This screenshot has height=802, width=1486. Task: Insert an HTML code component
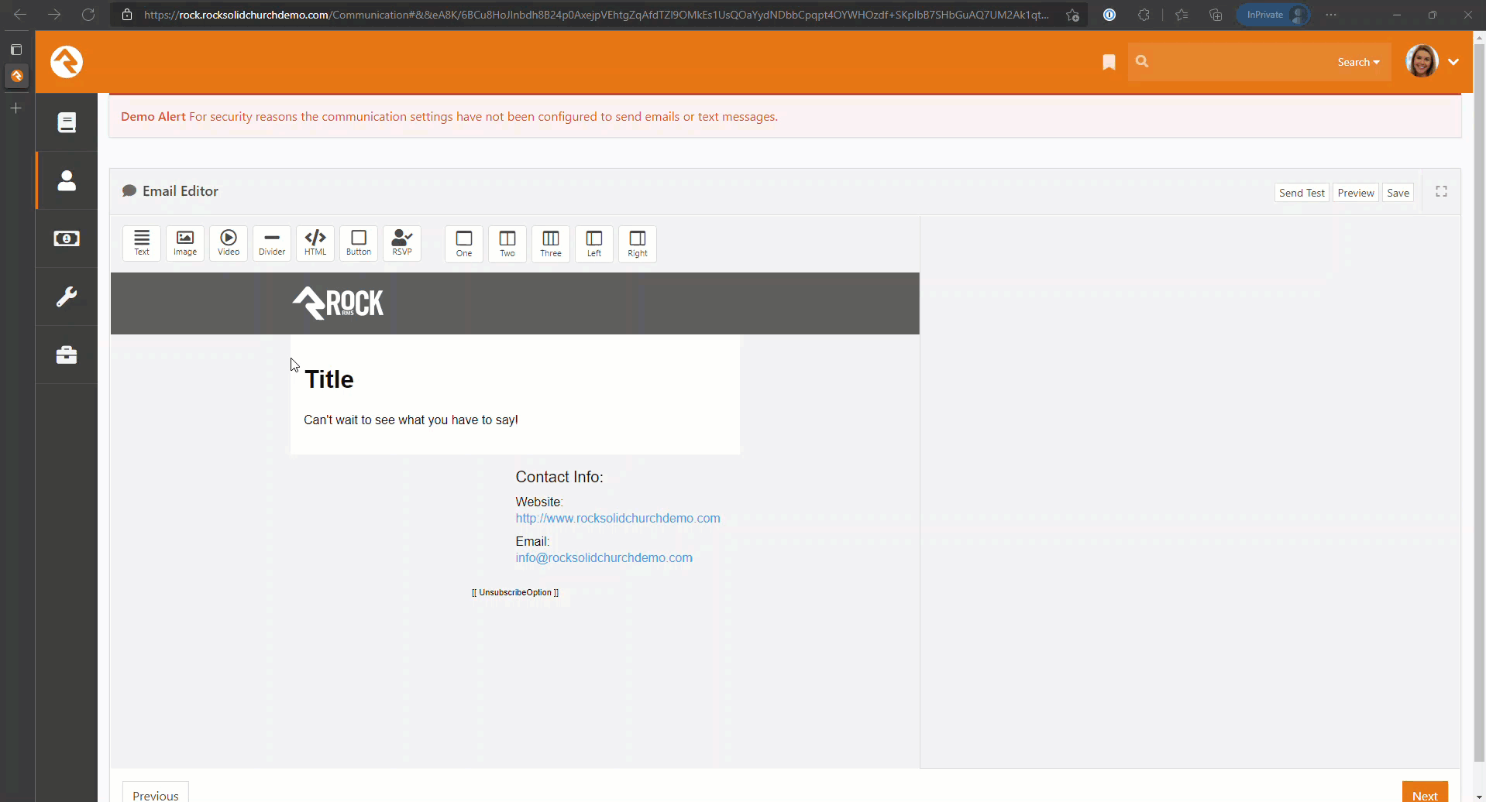315,243
